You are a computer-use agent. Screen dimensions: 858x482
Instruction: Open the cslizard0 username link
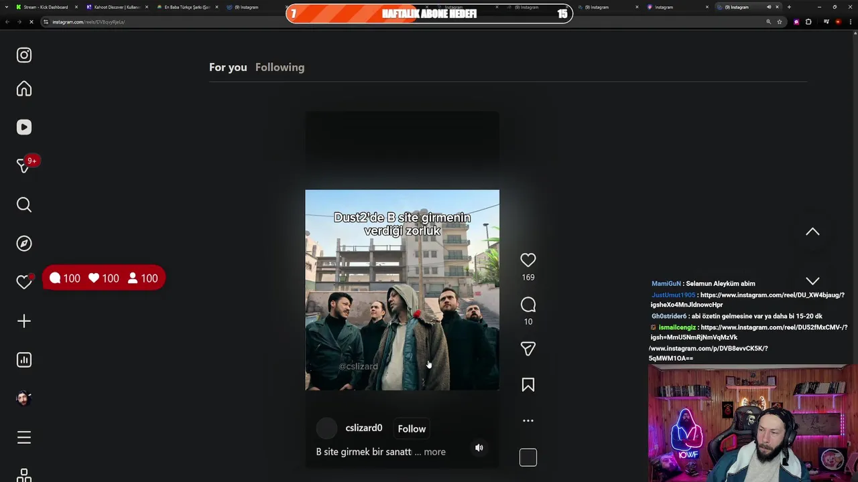(364, 428)
